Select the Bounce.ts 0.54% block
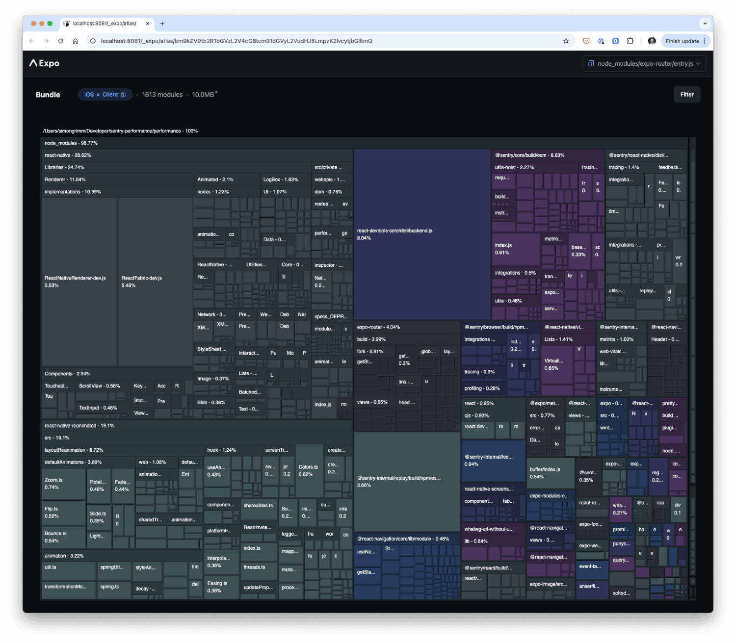 pos(64,537)
